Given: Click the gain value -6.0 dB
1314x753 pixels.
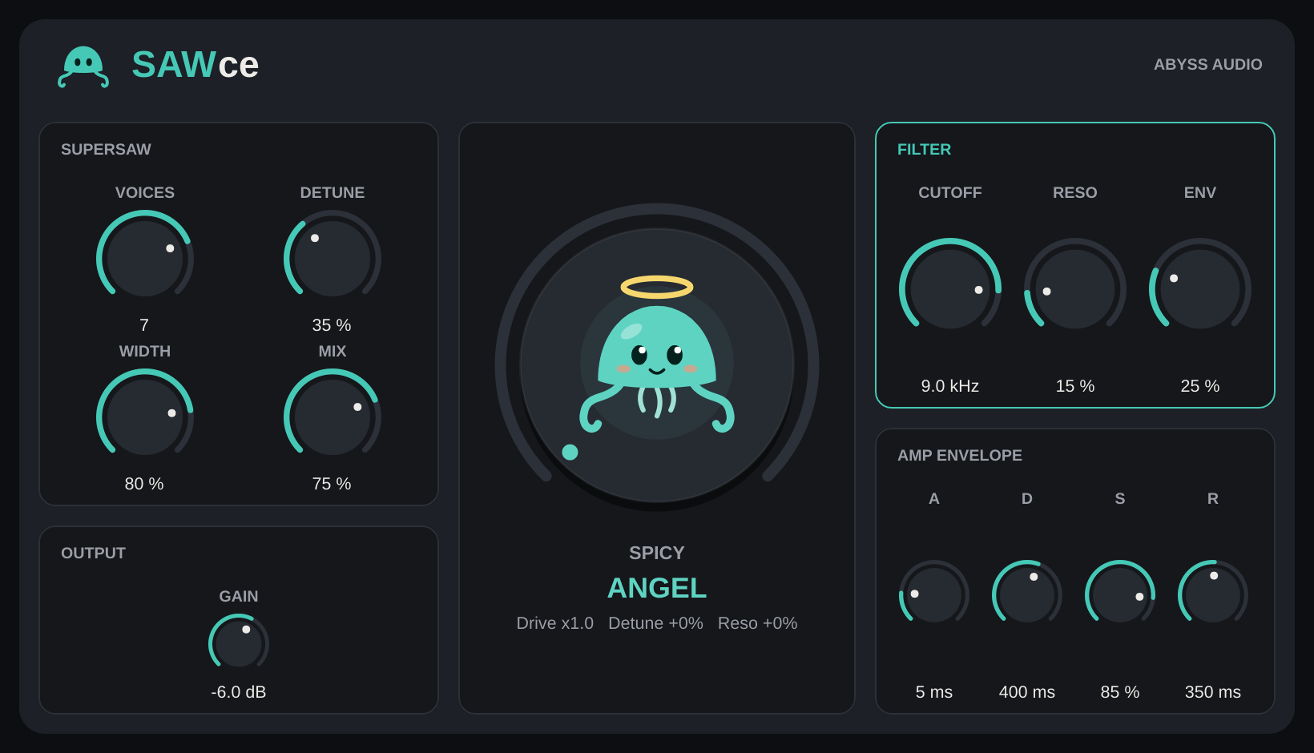Looking at the screenshot, I should [x=239, y=692].
